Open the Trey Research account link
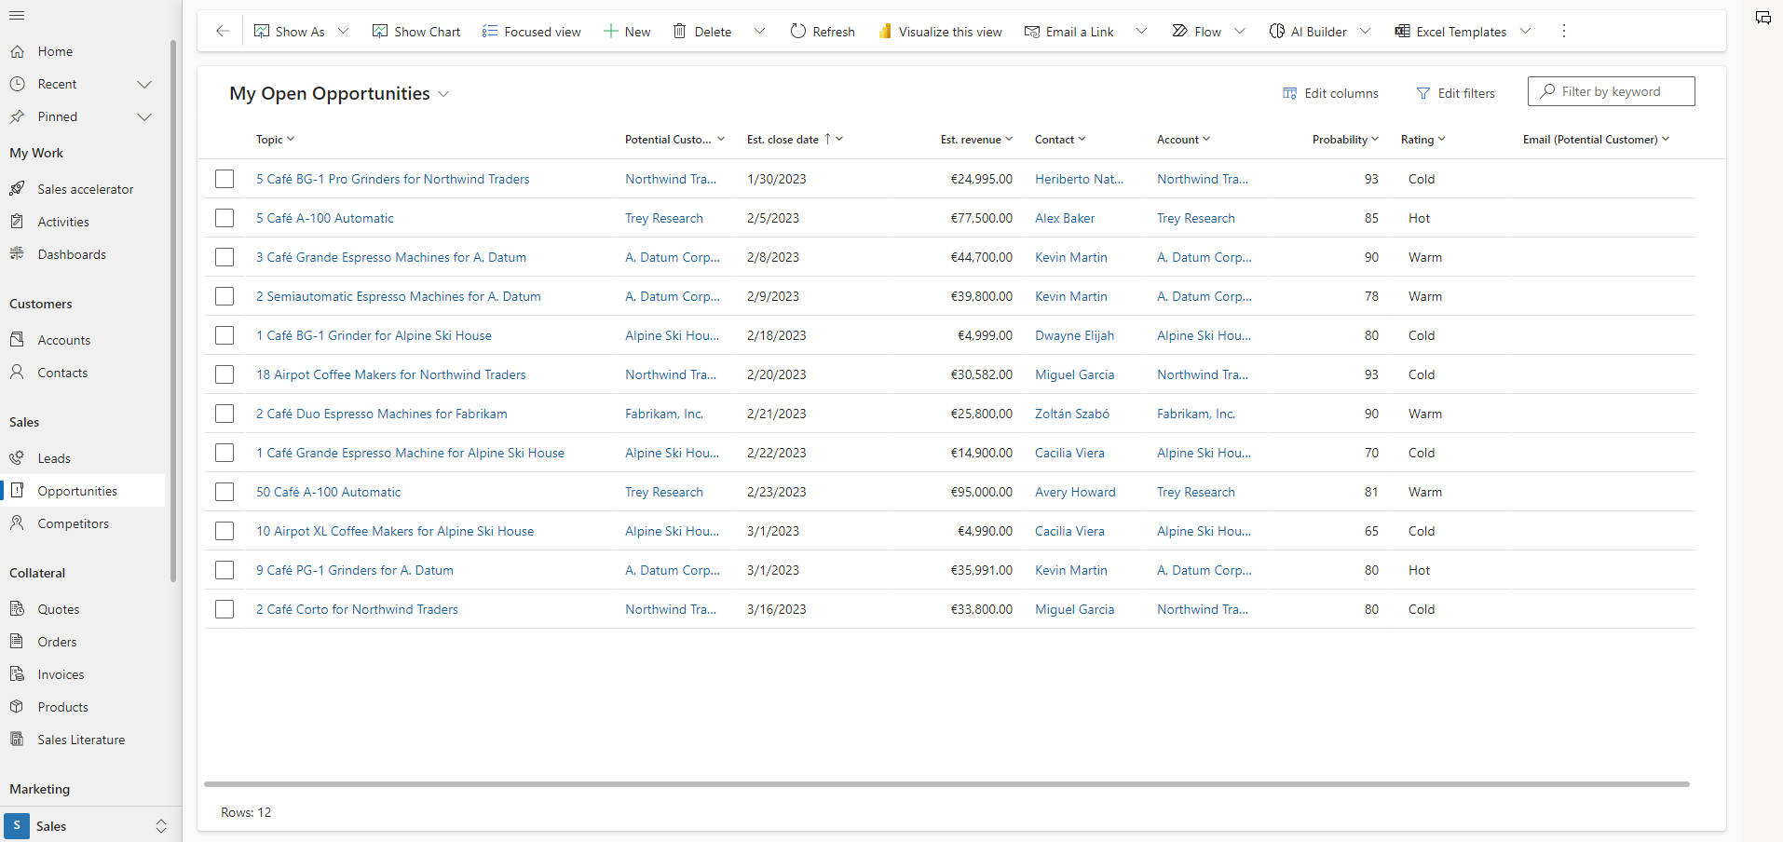 1196,218
